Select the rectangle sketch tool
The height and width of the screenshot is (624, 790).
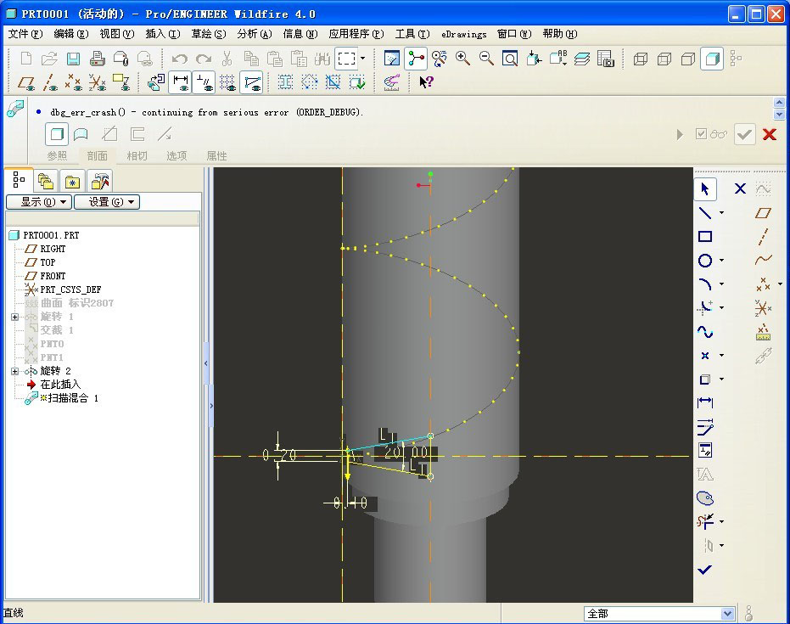(704, 237)
